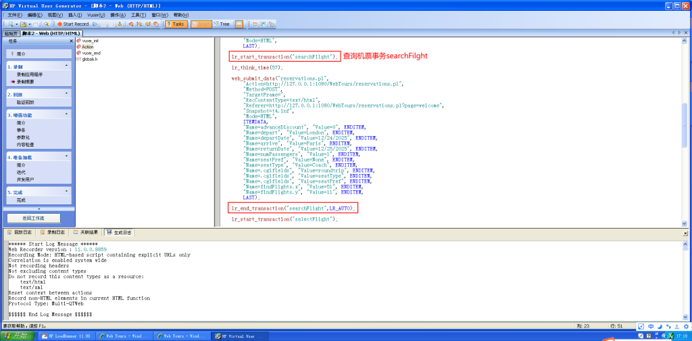Collapse the '3. 增强功能' task section
This screenshot has height=341, width=692.
[66, 114]
